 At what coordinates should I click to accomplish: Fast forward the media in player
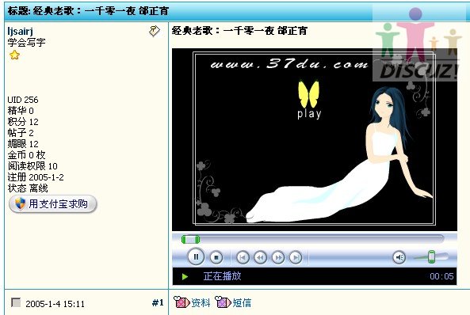[x=278, y=257]
